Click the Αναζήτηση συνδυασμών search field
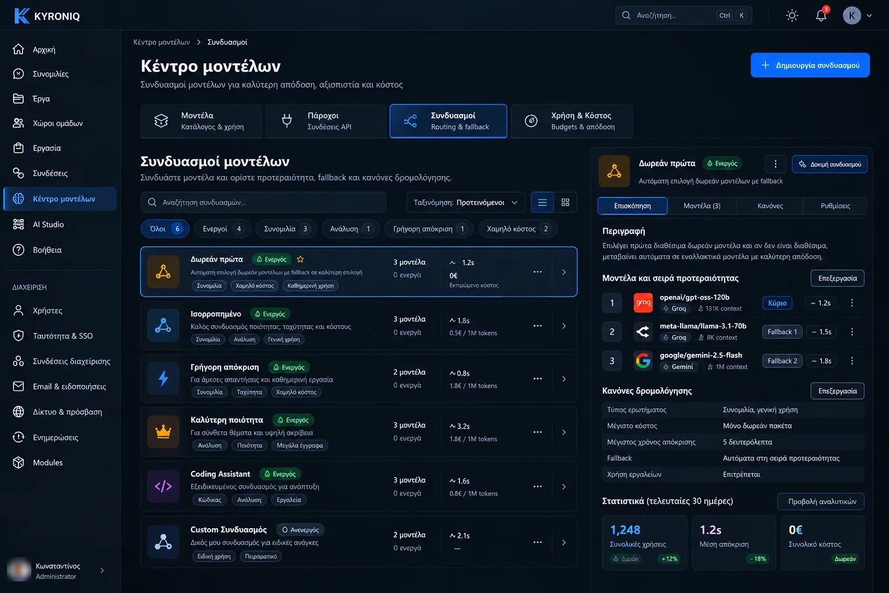Image resolution: width=889 pixels, height=593 pixels. point(263,203)
